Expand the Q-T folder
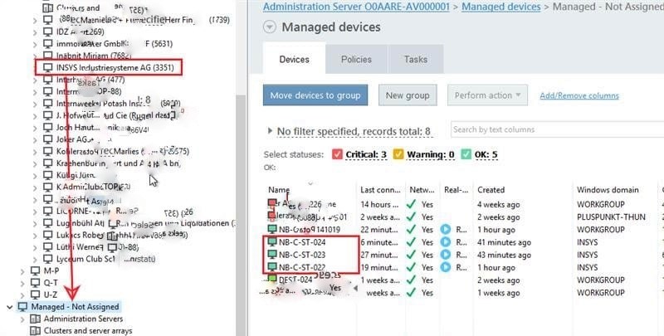Screen dimensions: 664x336 (x=22, y=283)
